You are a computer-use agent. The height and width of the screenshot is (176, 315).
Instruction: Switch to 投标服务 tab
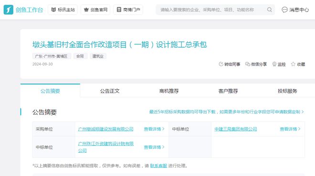point(287,91)
